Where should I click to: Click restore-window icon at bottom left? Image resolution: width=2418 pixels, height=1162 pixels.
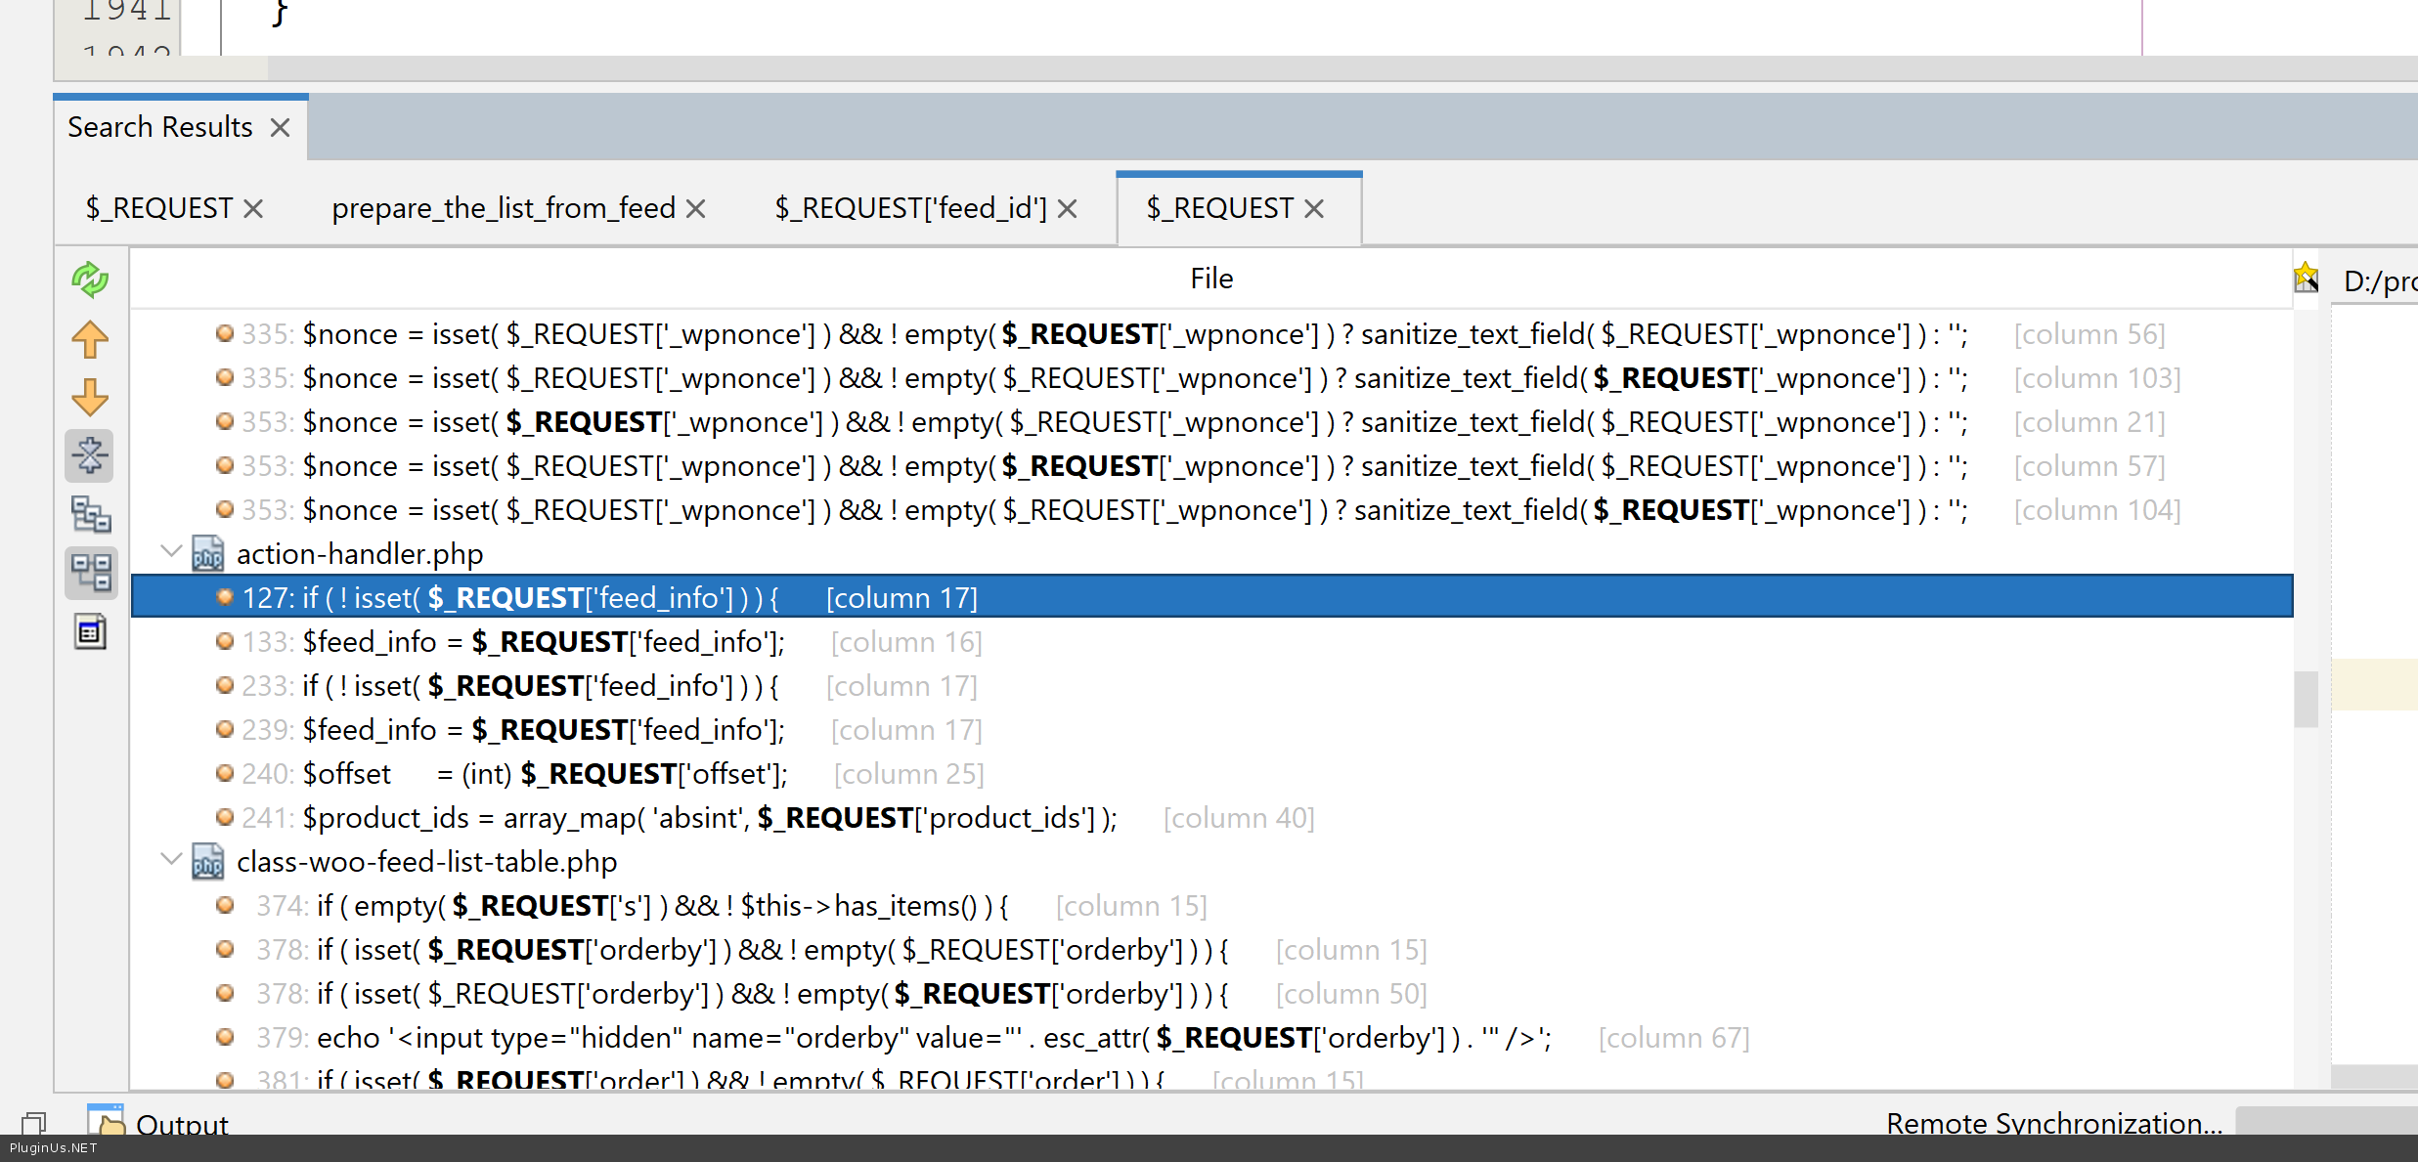[33, 1123]
